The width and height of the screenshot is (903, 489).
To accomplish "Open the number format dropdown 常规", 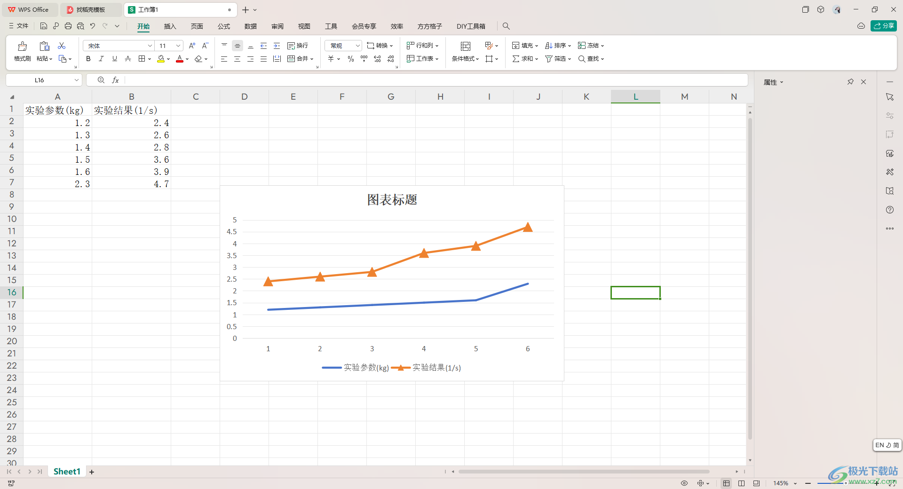I will coord(358,46).
